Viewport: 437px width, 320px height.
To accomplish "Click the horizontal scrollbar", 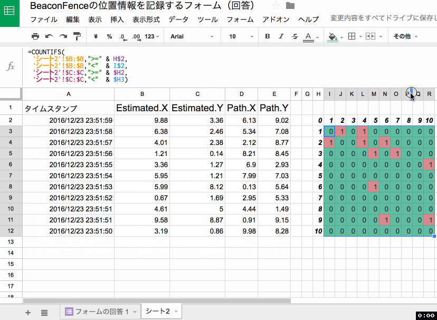I will [x=157, y=301].
